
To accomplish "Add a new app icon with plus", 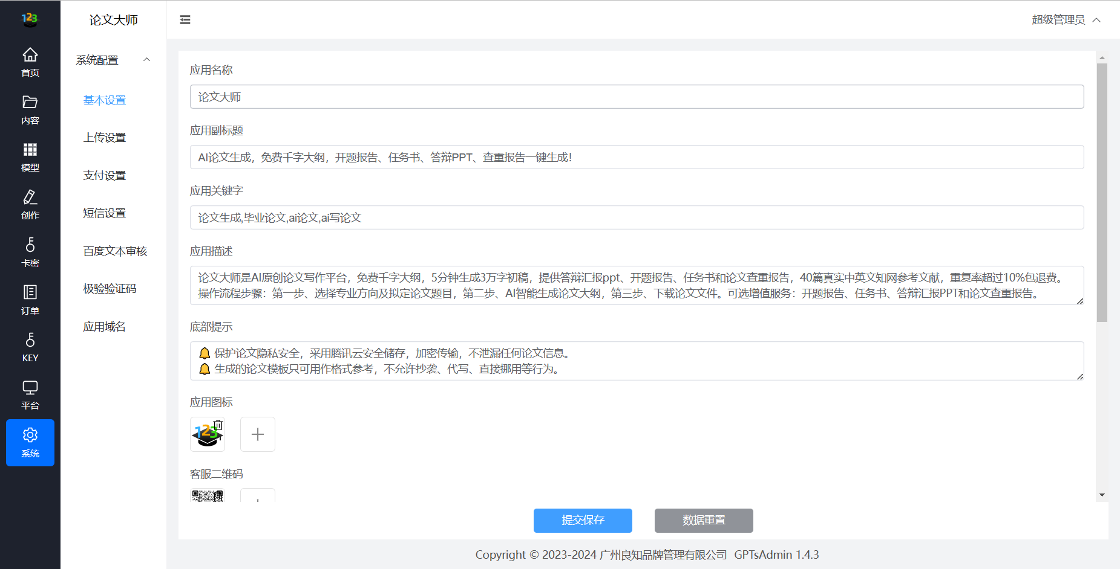I will (258, 434).
